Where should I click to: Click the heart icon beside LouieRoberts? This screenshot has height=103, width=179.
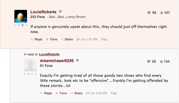pyautogui.click(x=60, y=12)
